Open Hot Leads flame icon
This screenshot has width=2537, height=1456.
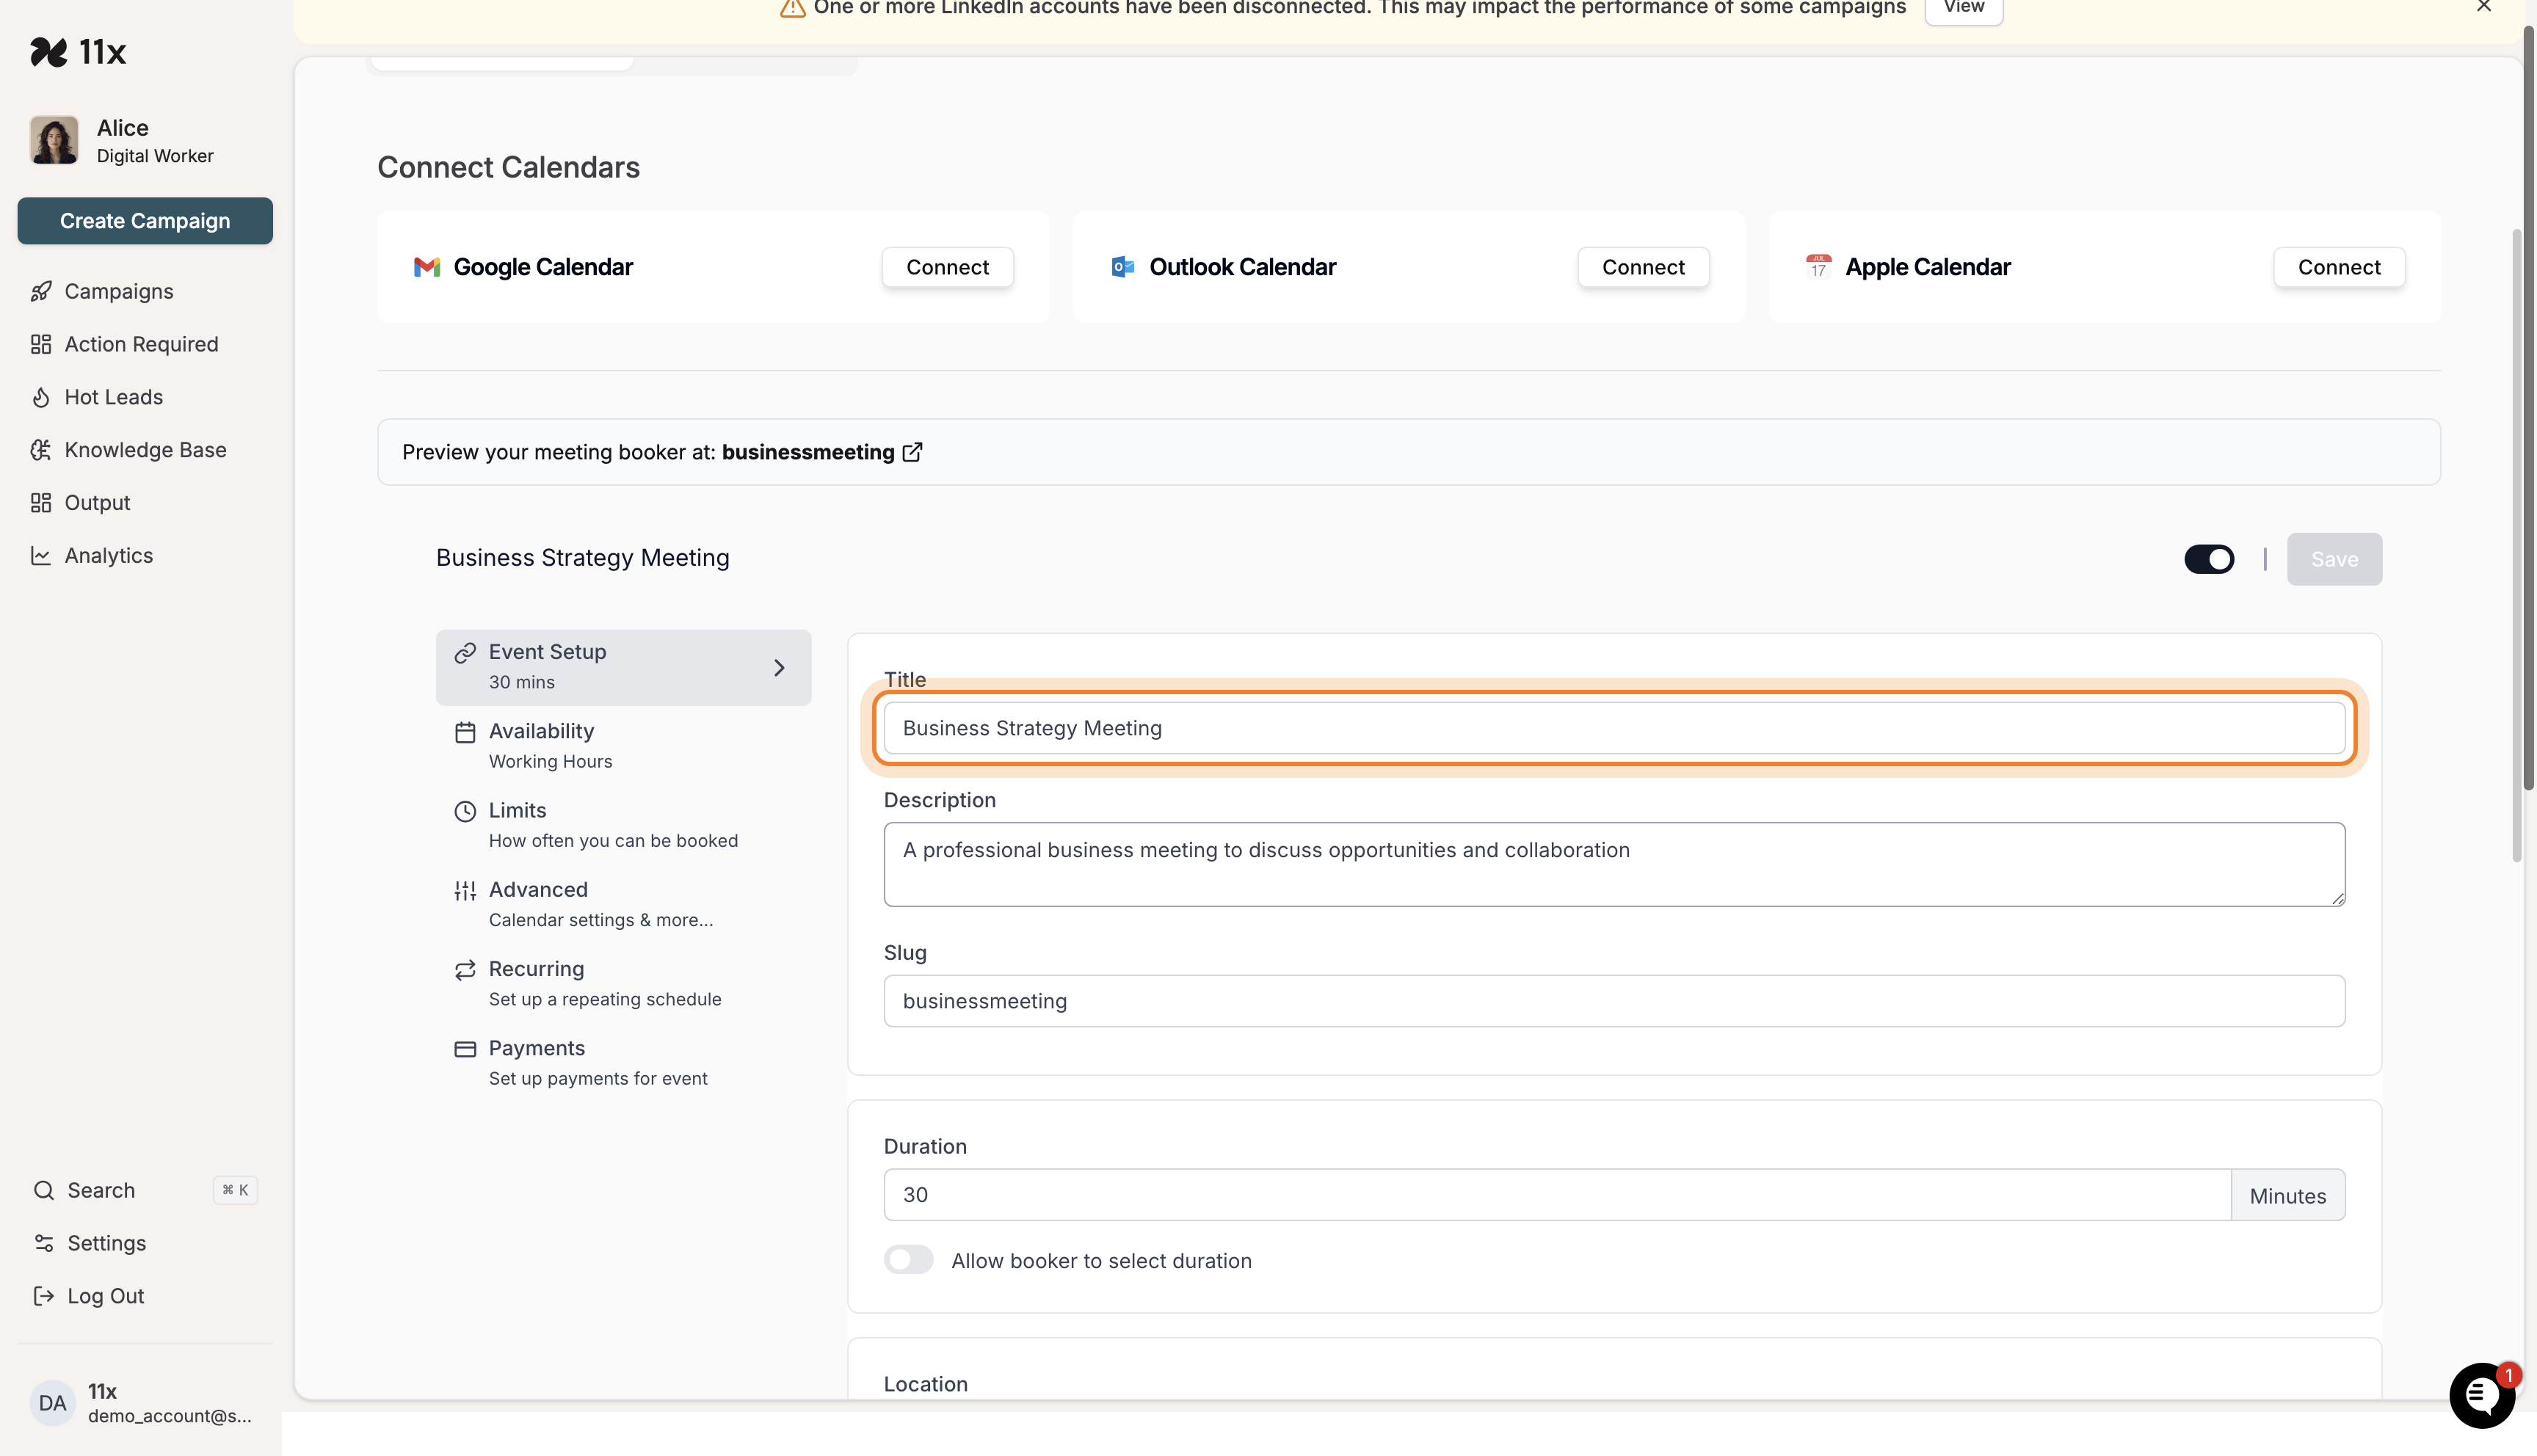pos(41,397)
